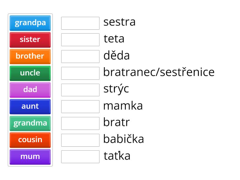Click the blank box beside děda
The height and width of the screenshot is (180, 240).
[80, 56]
